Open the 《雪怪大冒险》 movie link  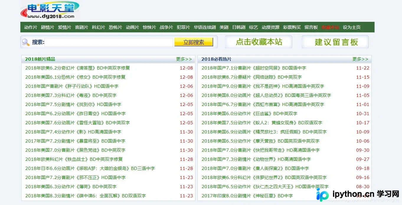pyautogui.click(x=78, y=123)
